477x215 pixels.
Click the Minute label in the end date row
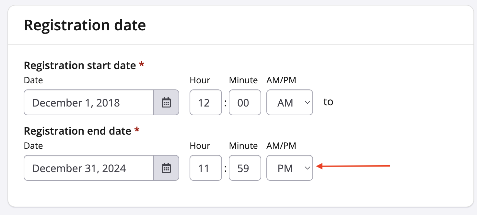(x=243, y=146)
